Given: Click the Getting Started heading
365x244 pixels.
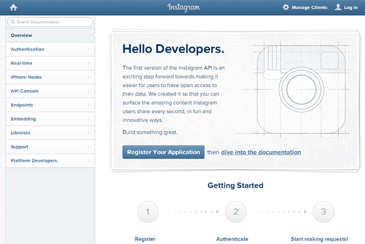Looking at the screenshot, I should [x=235, y=186].
